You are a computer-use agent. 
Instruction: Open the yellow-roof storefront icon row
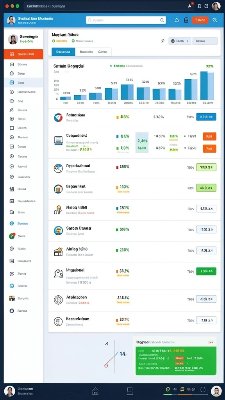pyautogui.click(x=58, y=252)
